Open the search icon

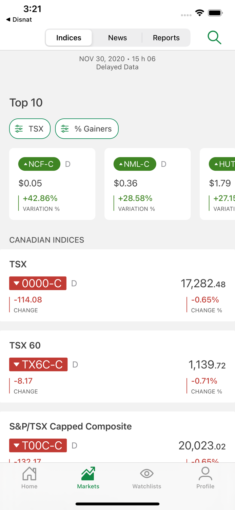(x=215, y=37)
